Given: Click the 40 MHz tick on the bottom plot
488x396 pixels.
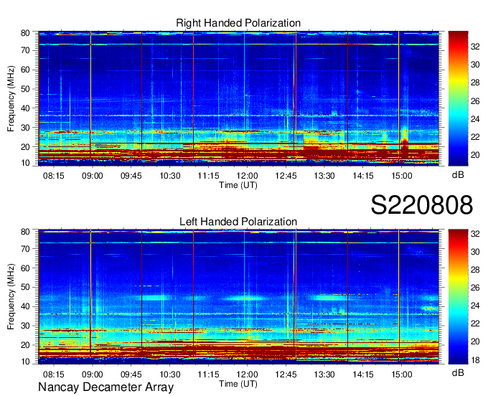Looking at the screenshot, I should (25, 306).
